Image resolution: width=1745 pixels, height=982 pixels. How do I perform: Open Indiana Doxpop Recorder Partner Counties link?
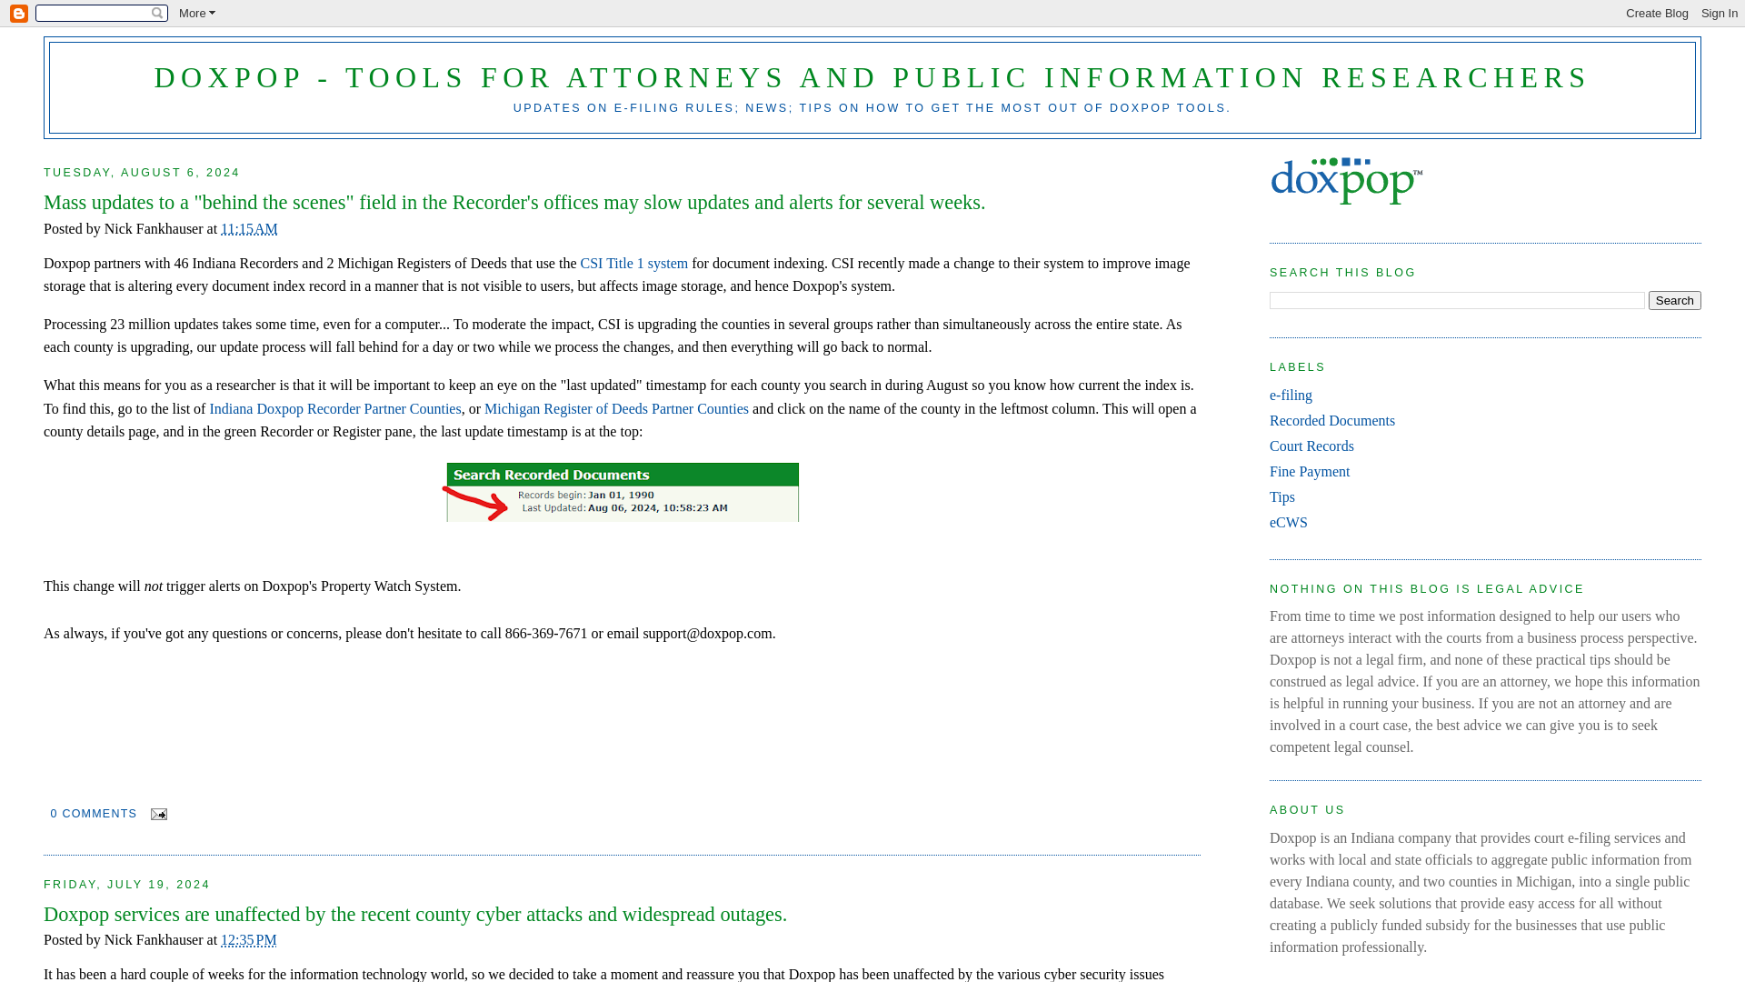click(x=335, y=409)
